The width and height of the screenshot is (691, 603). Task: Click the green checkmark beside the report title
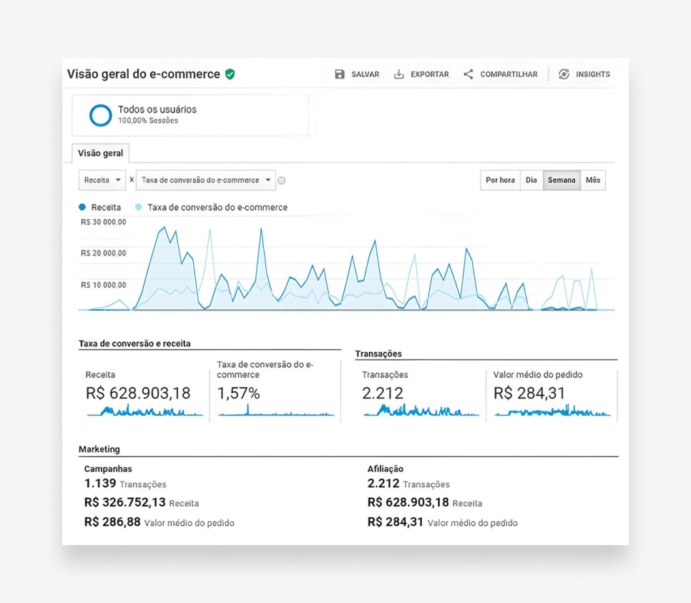[x=230, y=74]
